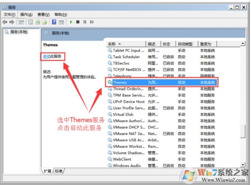Click the gear icon beside Themes

point(110,82)
